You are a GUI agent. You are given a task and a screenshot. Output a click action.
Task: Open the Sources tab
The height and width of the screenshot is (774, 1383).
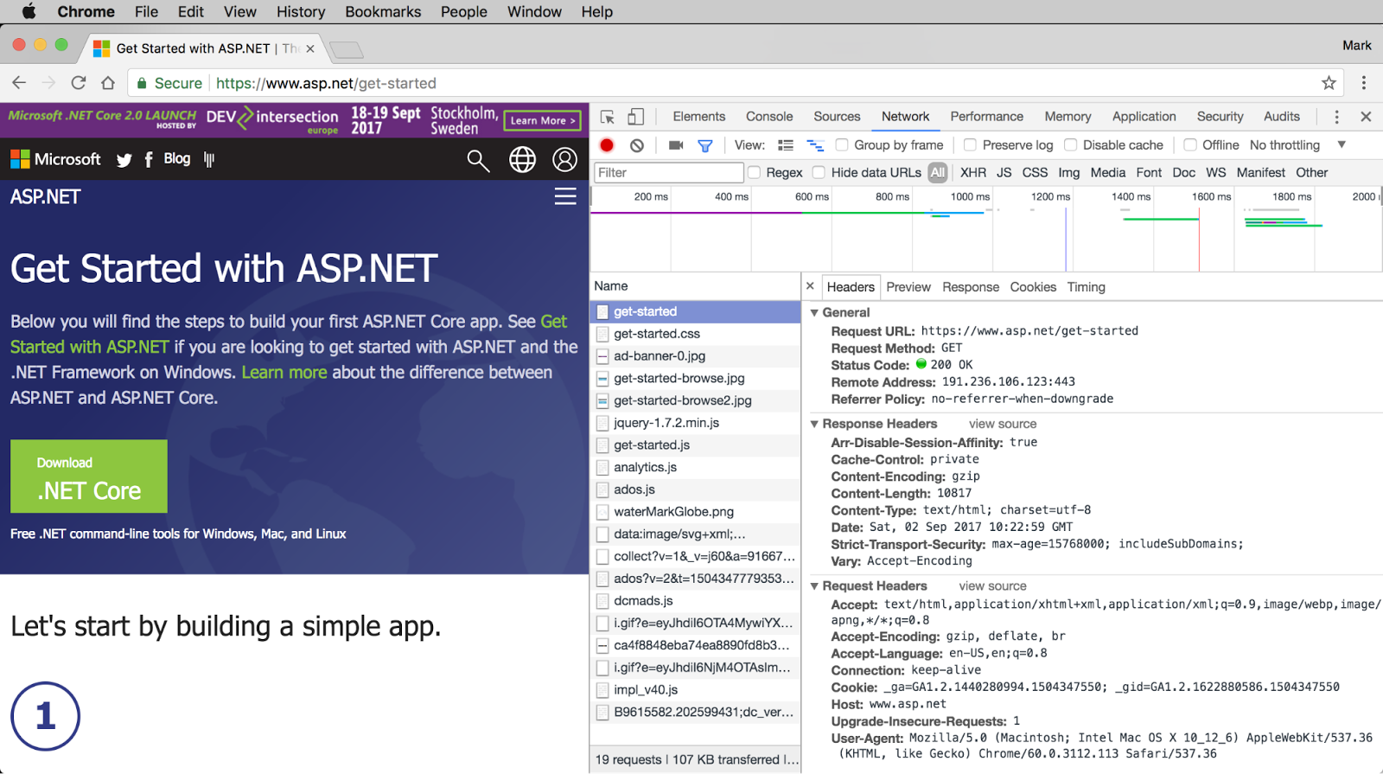[837, 117]
